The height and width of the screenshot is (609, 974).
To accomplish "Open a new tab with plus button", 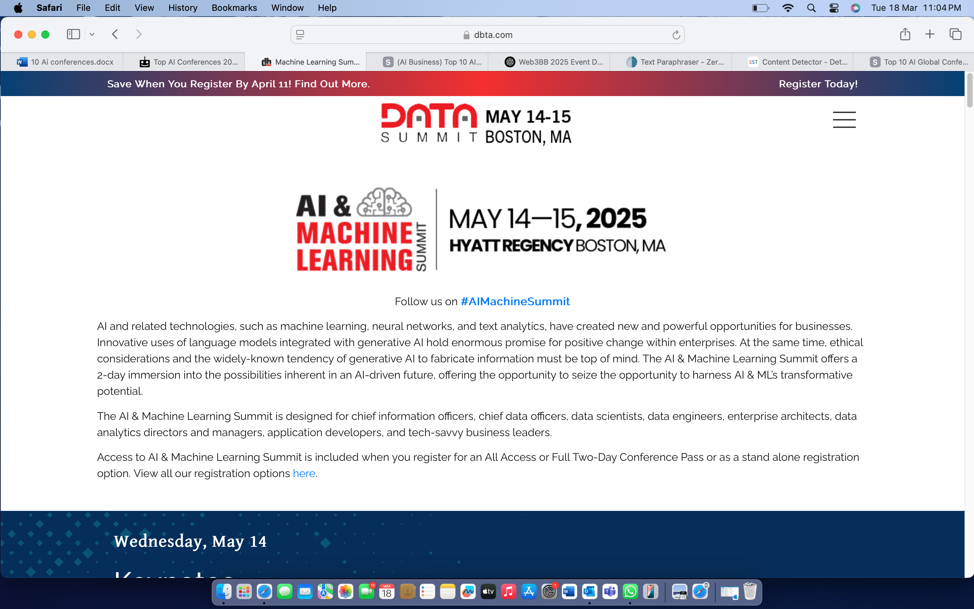I will [930, 34].
